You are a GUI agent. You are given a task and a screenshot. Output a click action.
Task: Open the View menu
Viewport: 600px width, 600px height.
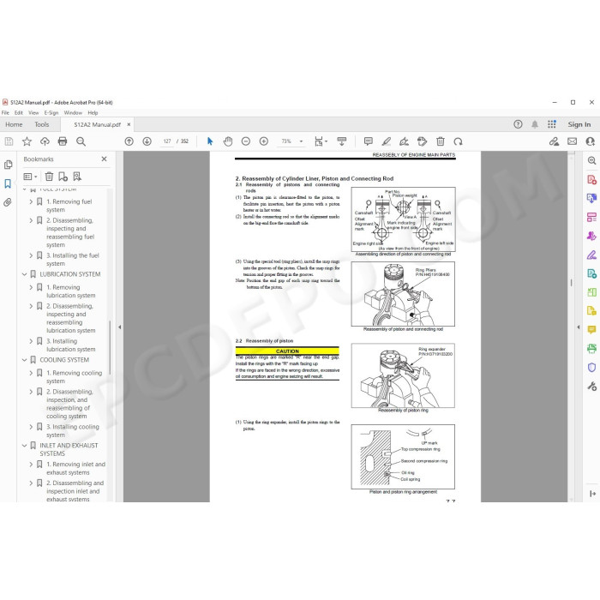[x=33, y=113]
